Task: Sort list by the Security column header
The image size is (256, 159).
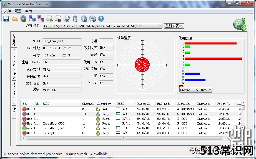Action: pyautogui.click(x=106, y=104)
